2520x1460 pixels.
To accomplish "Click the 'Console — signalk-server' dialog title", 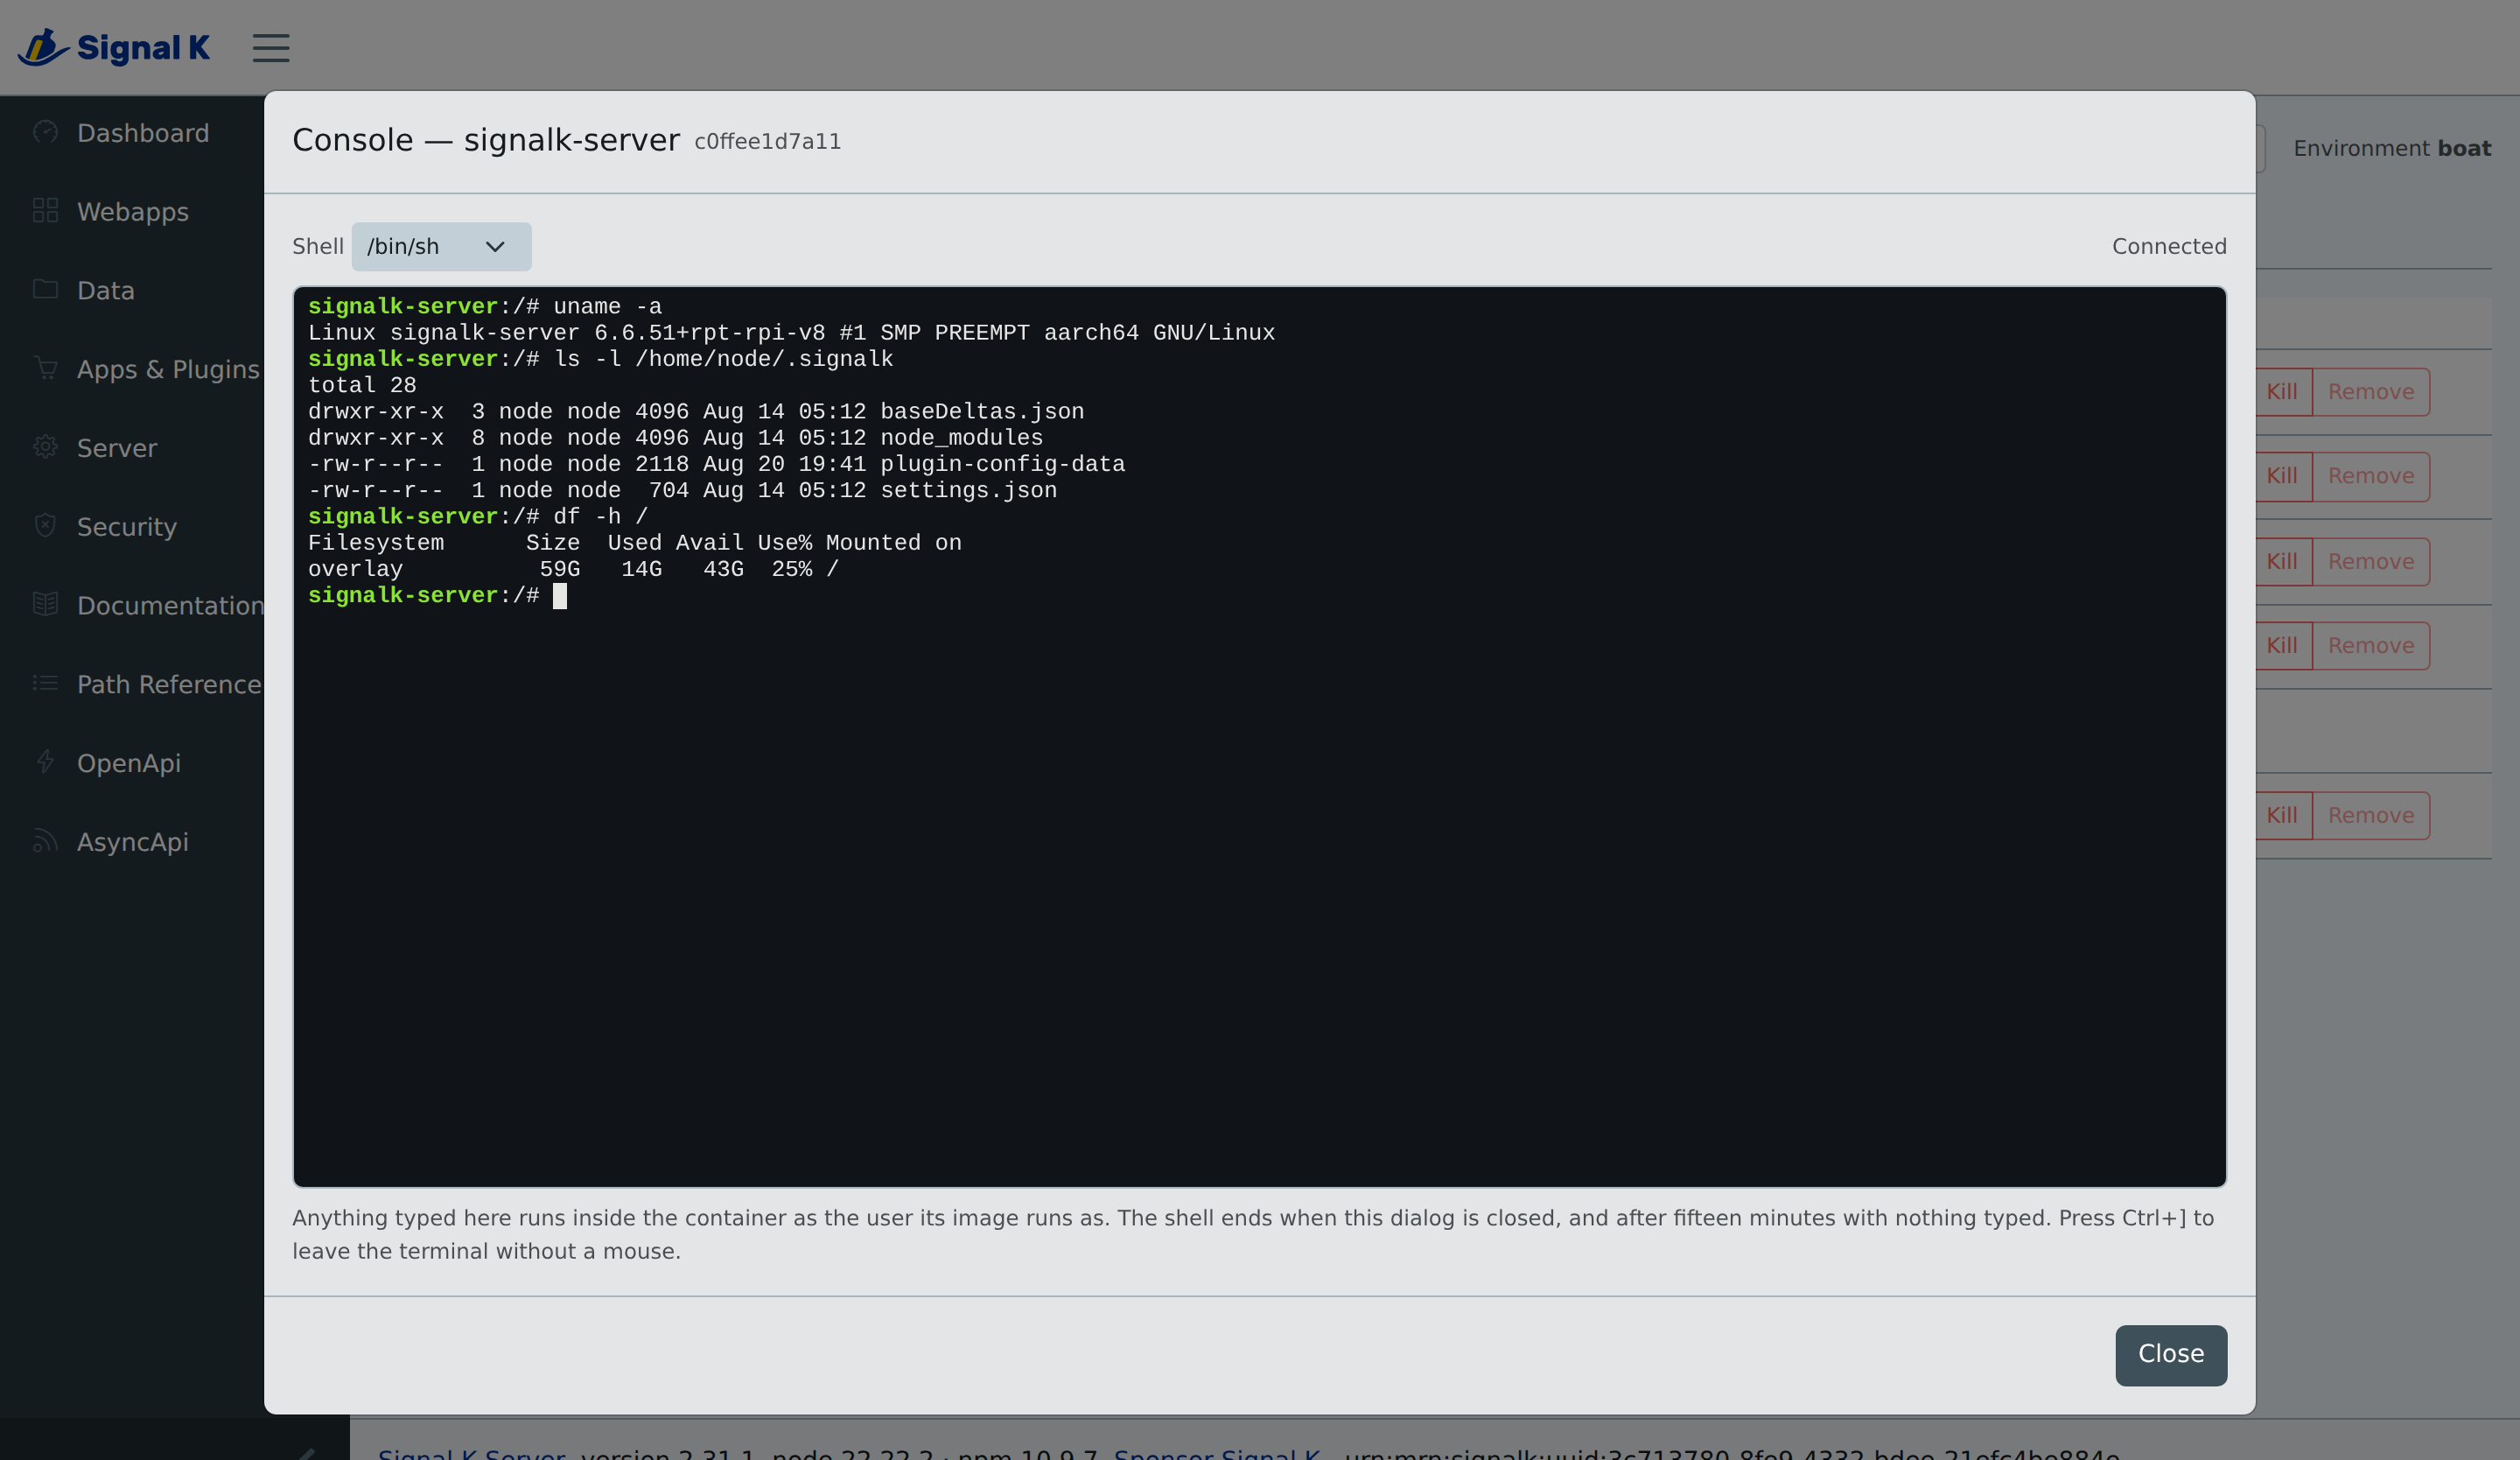I will (x=486, y=140).
